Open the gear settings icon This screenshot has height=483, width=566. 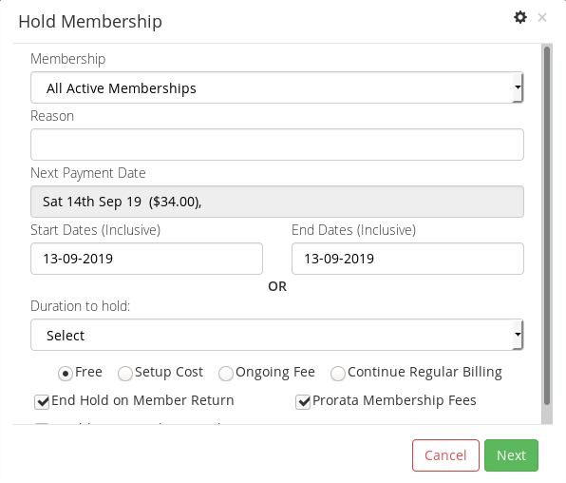[x=520, y=17]
